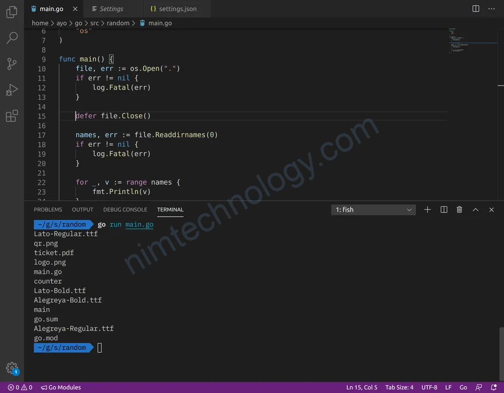
Task: Maximize the panel with chevron up
Action: tap(475, 209)
